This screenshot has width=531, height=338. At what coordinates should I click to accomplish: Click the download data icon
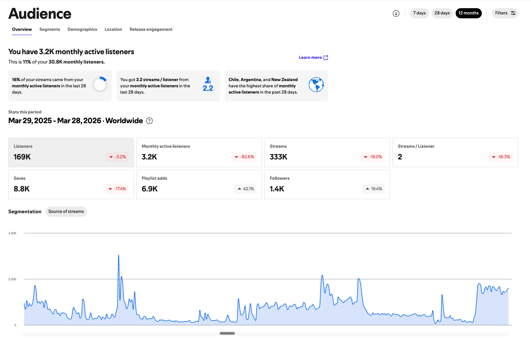[396, 13]
